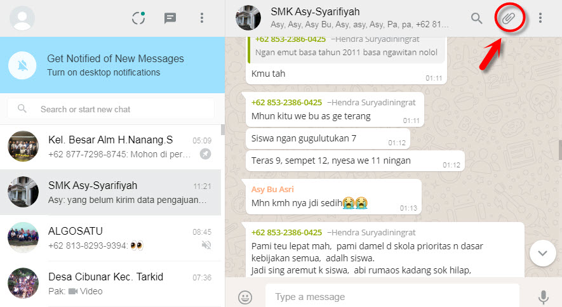Open the attach paperclip icon

[508, 18]
